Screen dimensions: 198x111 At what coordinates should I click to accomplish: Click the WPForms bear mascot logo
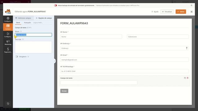tap(8, 12)
